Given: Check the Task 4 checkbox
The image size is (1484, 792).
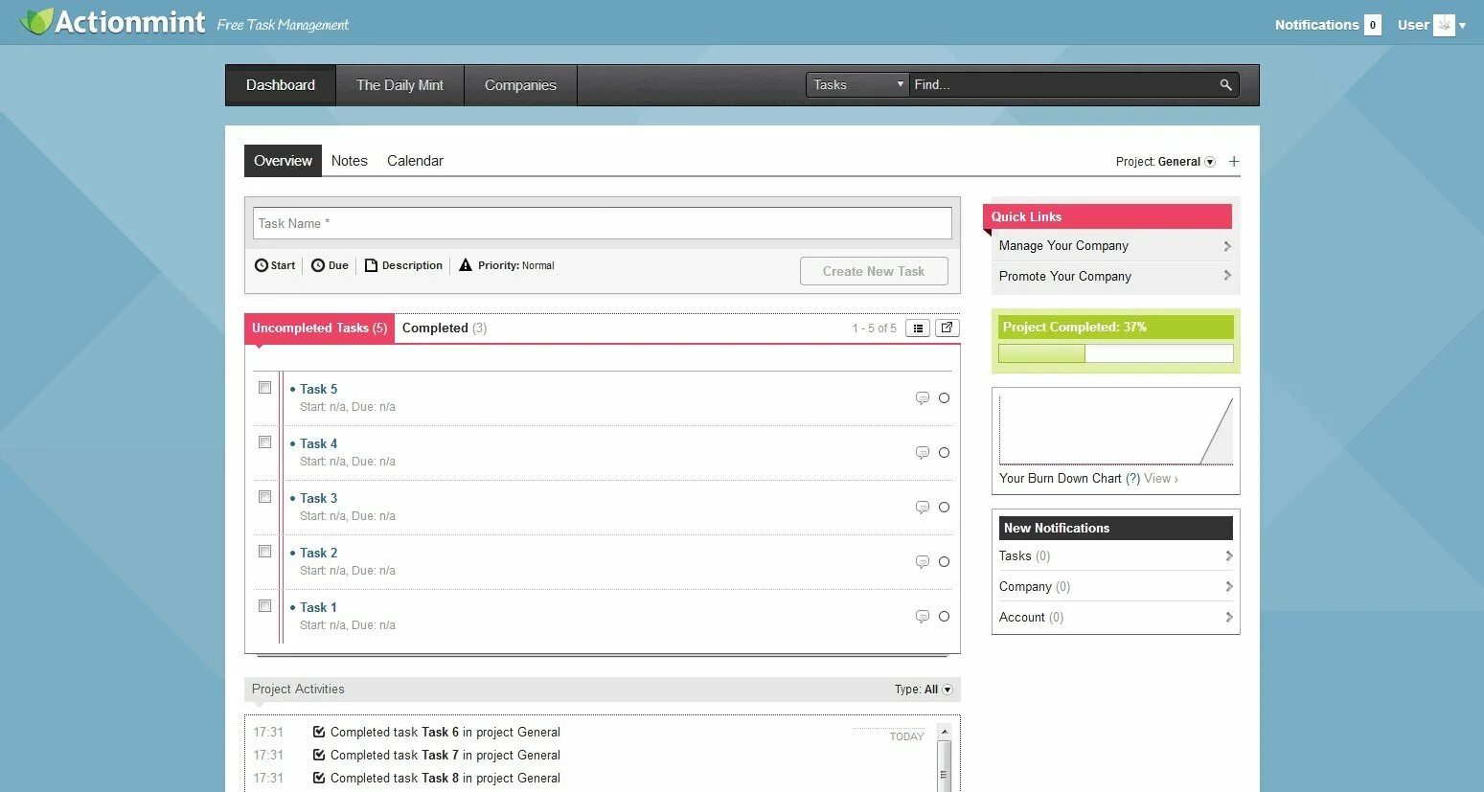Looking at the screenshot, I should click(x=265, y=442).
